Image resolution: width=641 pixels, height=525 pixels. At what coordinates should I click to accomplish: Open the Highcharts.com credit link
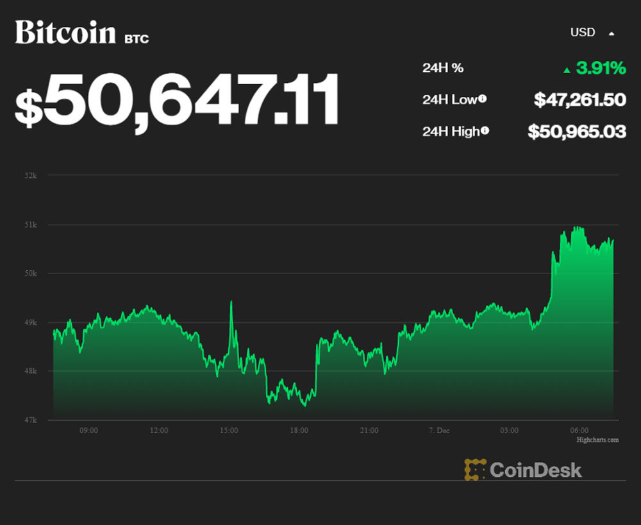click(597, 440)
